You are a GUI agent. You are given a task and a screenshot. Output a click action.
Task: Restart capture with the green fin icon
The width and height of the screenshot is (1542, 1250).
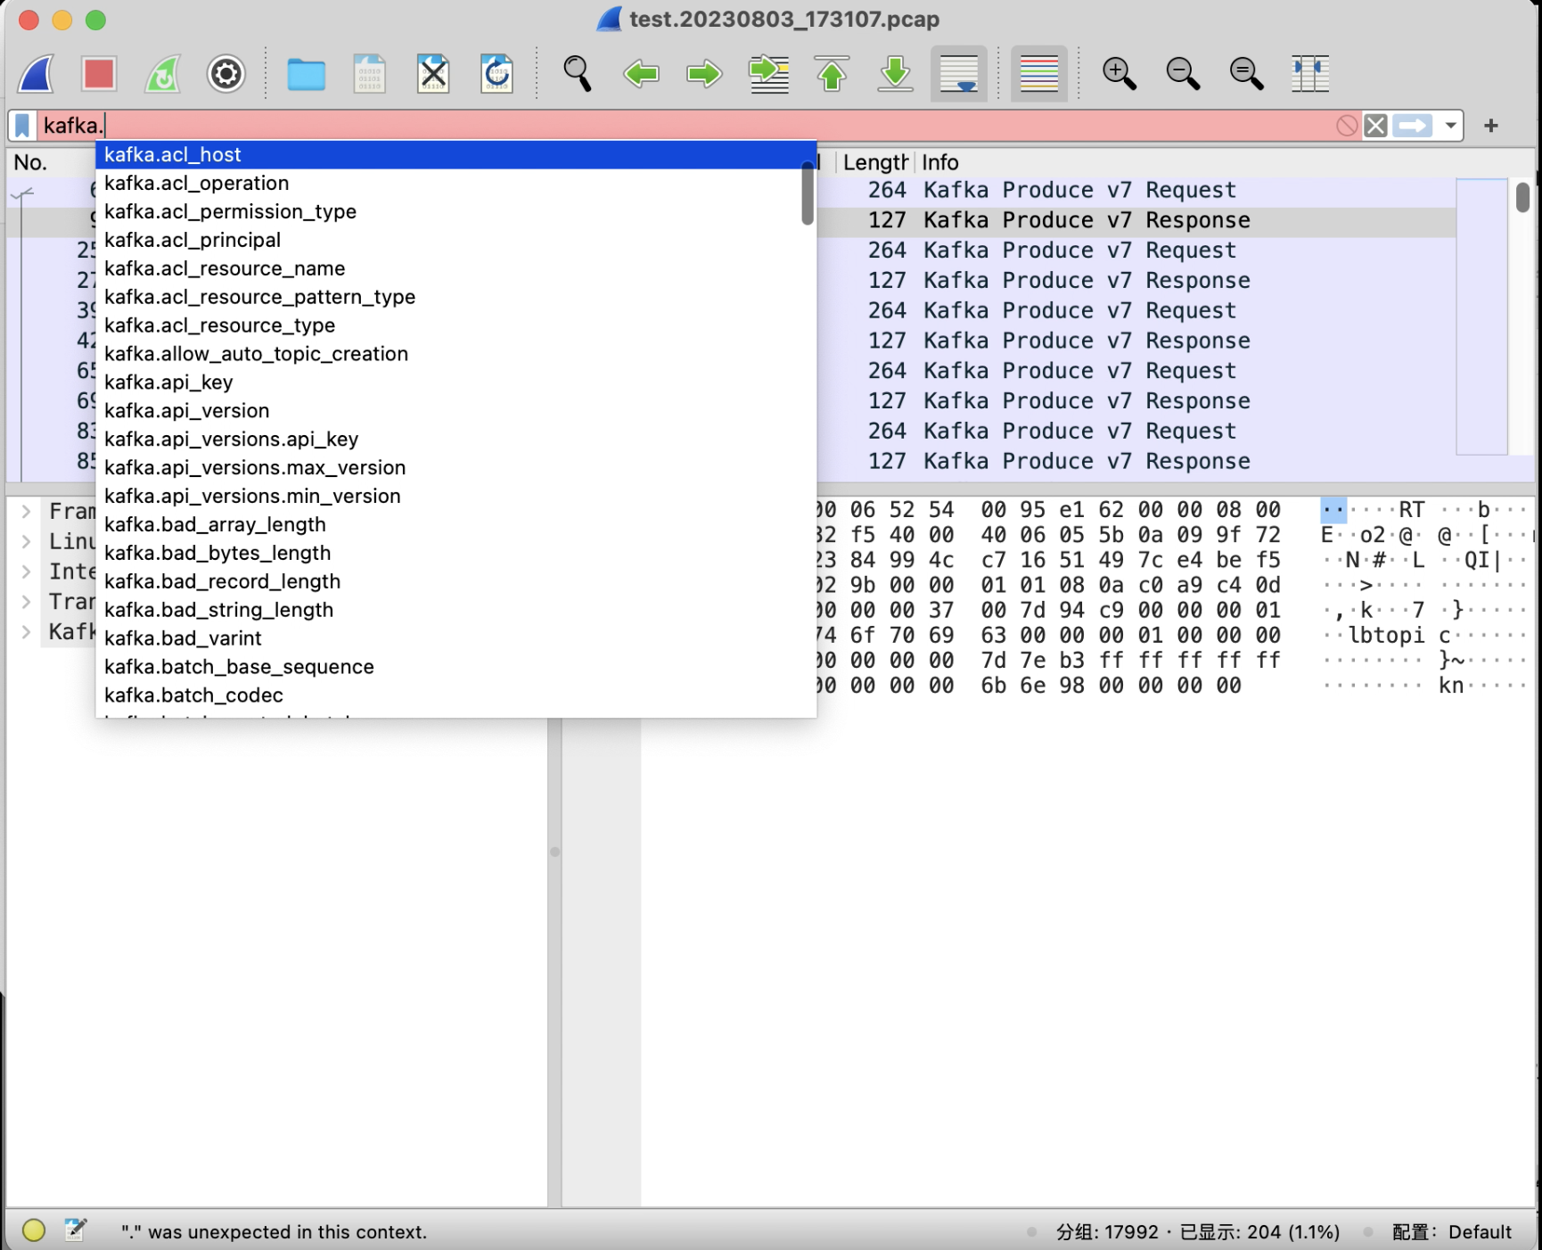pyautogui.click(x=162, y=74)
